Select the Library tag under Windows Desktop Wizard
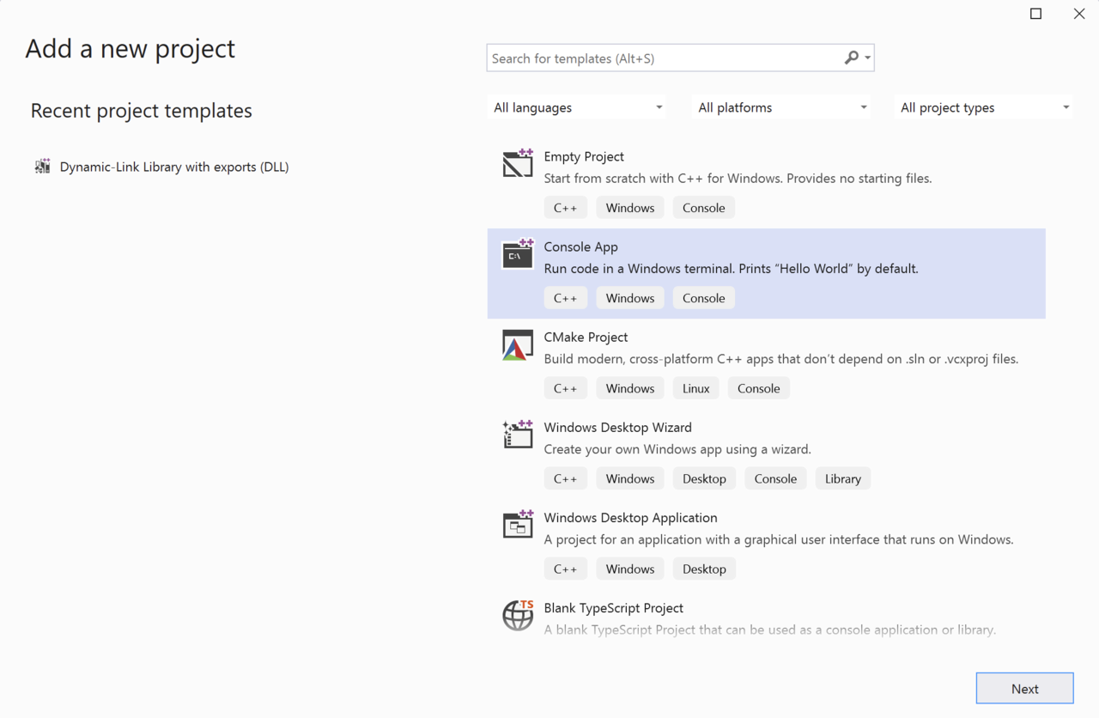 pyautogui.click(x=842, y=478)
